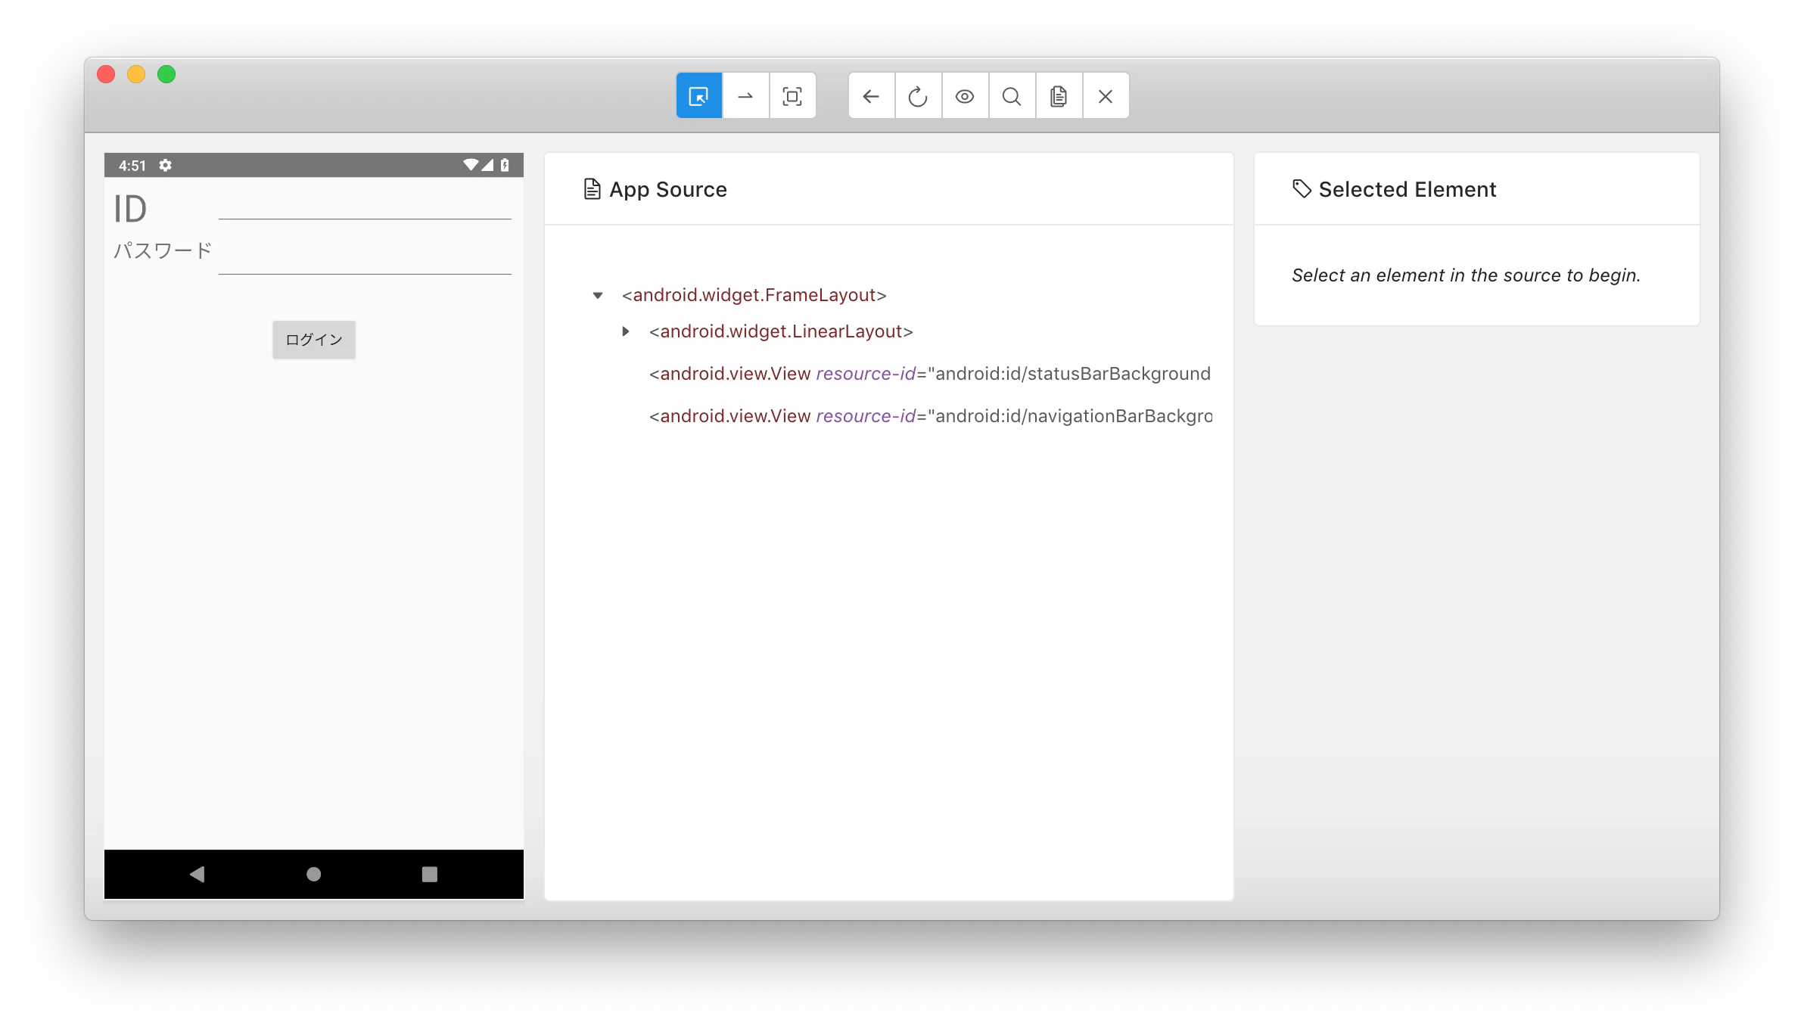This screenshot has height=1032, width=1804.
Task: Click the Selected Element tag icon
Action: click(1302, 189)
